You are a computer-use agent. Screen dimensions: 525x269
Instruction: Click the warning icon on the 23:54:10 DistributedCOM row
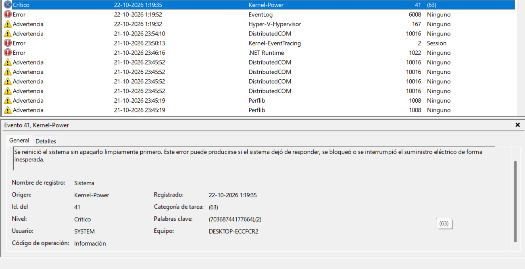pos(8,34)
